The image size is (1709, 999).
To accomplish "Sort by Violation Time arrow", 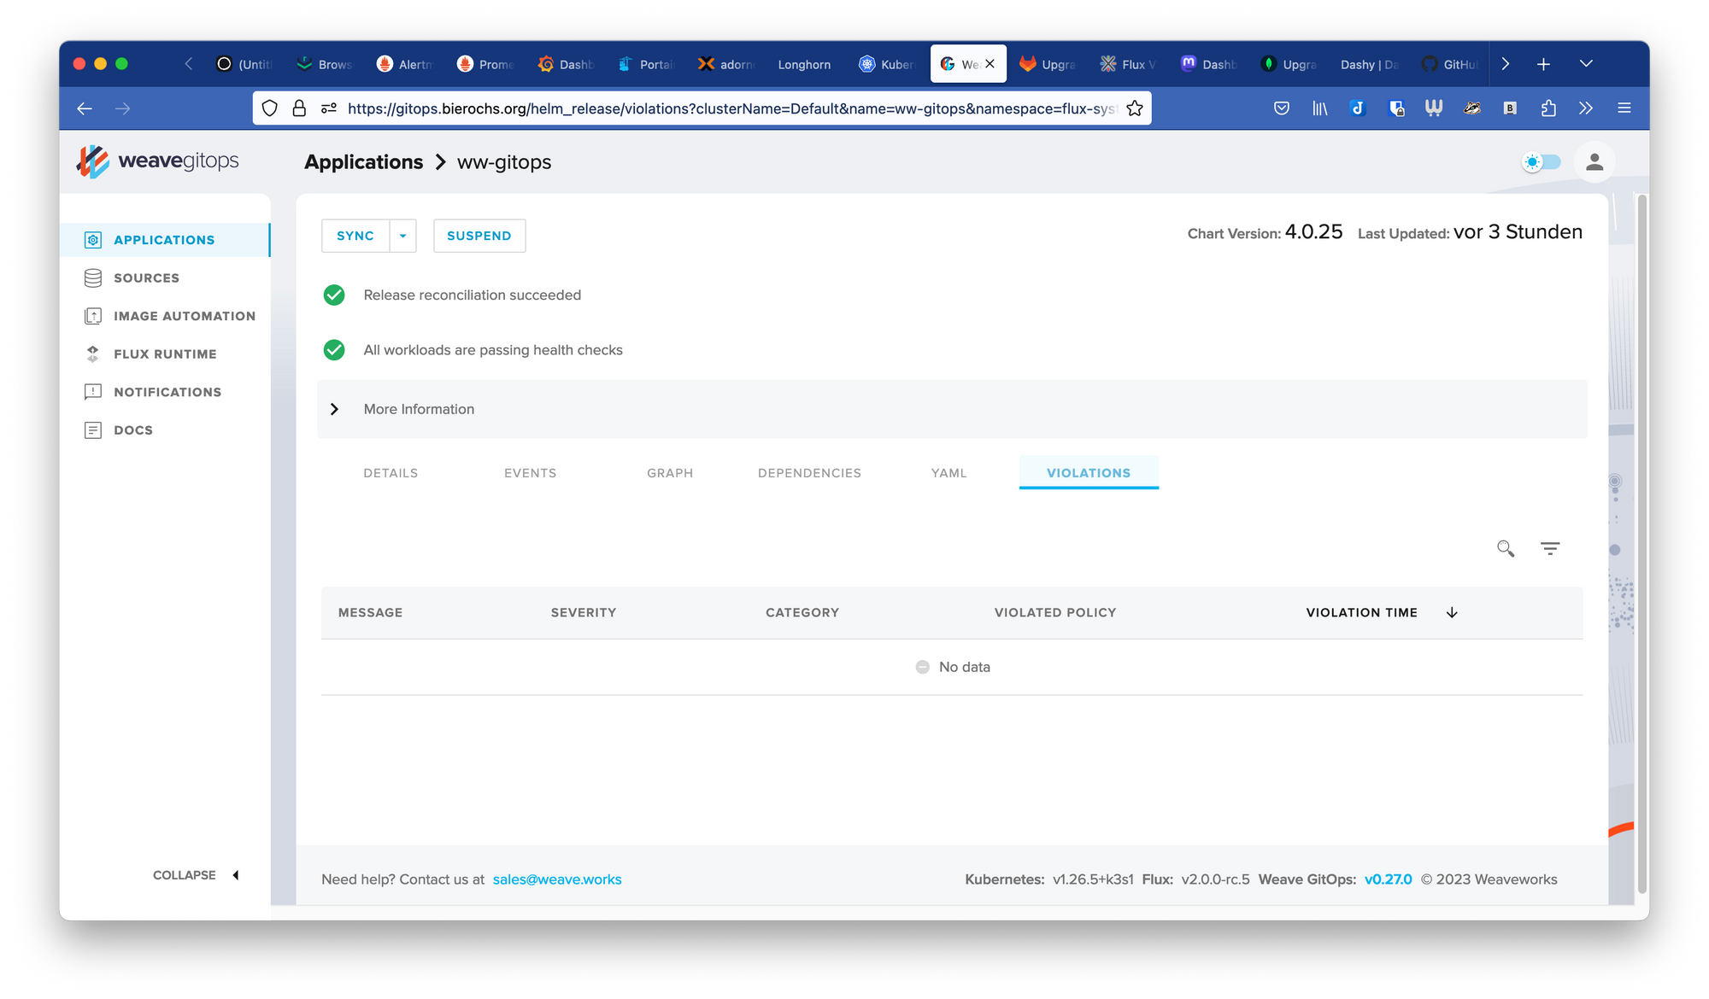I will pyautogui.click(x=1452, y=612).
